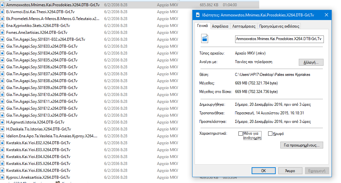341x183 pixels.
Task: Select the Kwstakis.Kai.Yioi.E02 file icon
Action: [x=3, y=143]
